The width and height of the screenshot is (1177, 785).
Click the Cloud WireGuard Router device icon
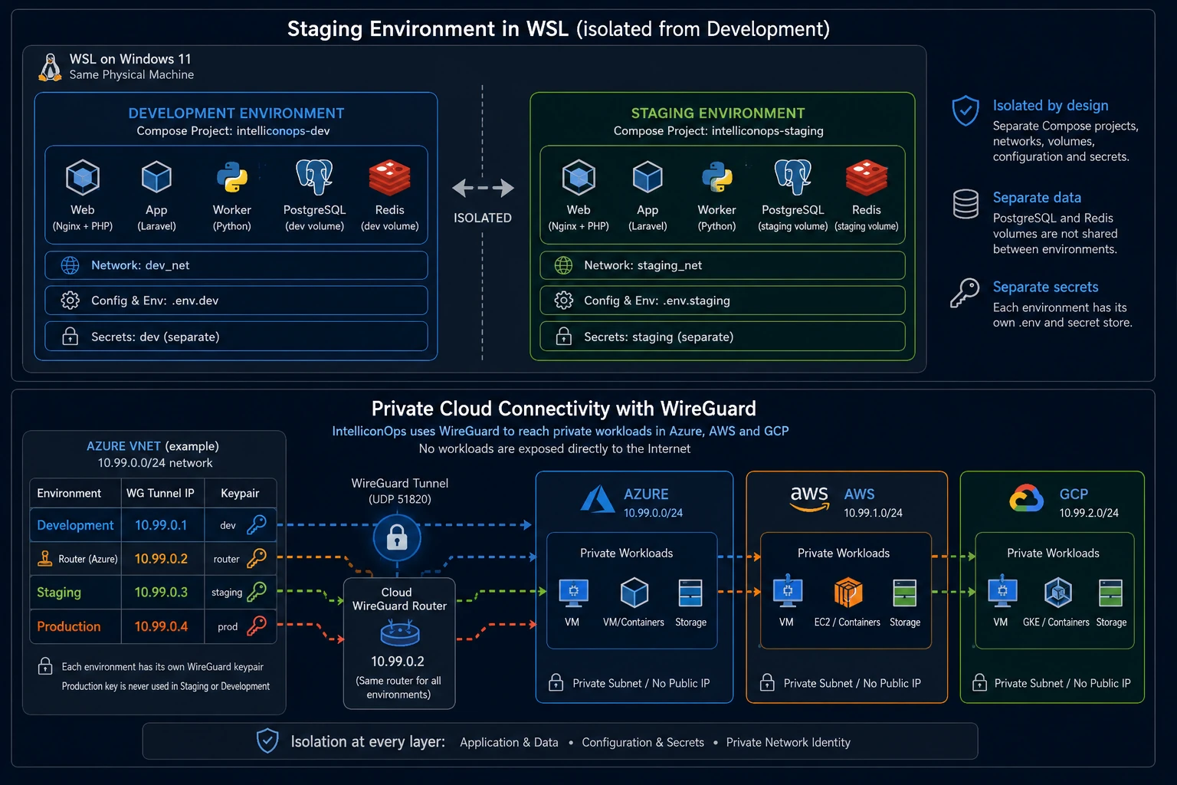point(399,634)
